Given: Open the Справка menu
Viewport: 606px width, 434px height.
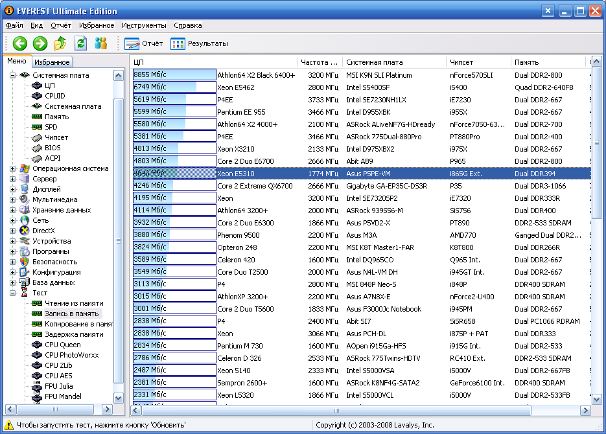Looking at the screenshot, I should 188,25.
